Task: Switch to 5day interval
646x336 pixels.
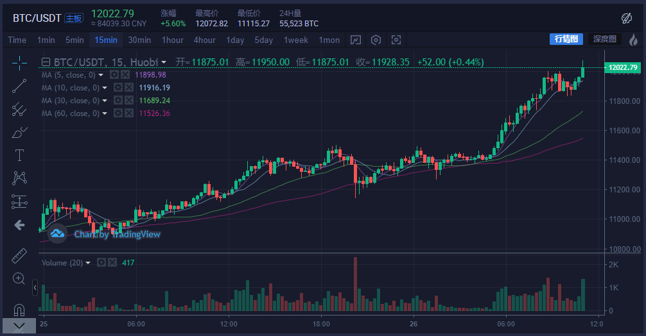Action: coord(264,40)
